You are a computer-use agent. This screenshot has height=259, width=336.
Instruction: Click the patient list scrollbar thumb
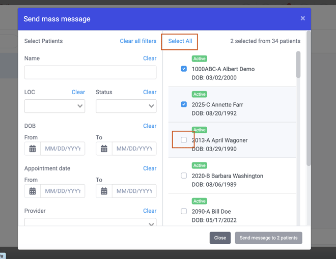(298, 65)
